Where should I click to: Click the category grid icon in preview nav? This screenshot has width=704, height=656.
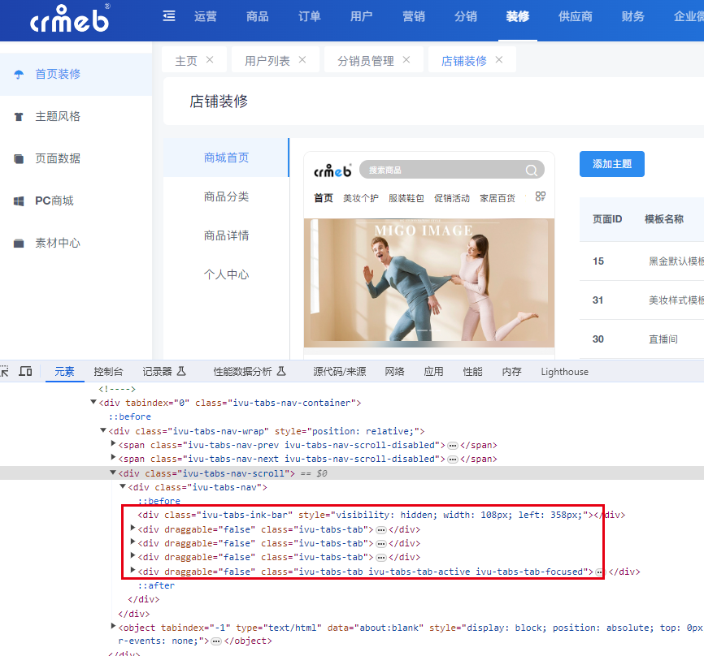coord(540,196)
